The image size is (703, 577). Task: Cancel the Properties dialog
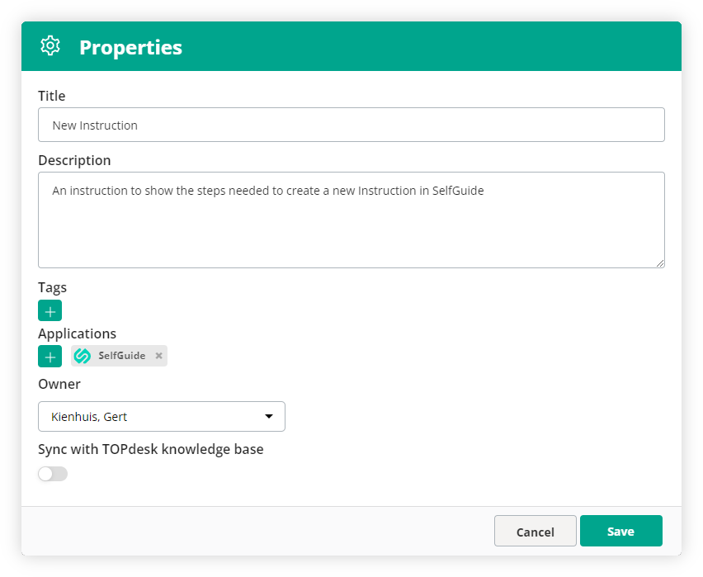tap(535, 531)
